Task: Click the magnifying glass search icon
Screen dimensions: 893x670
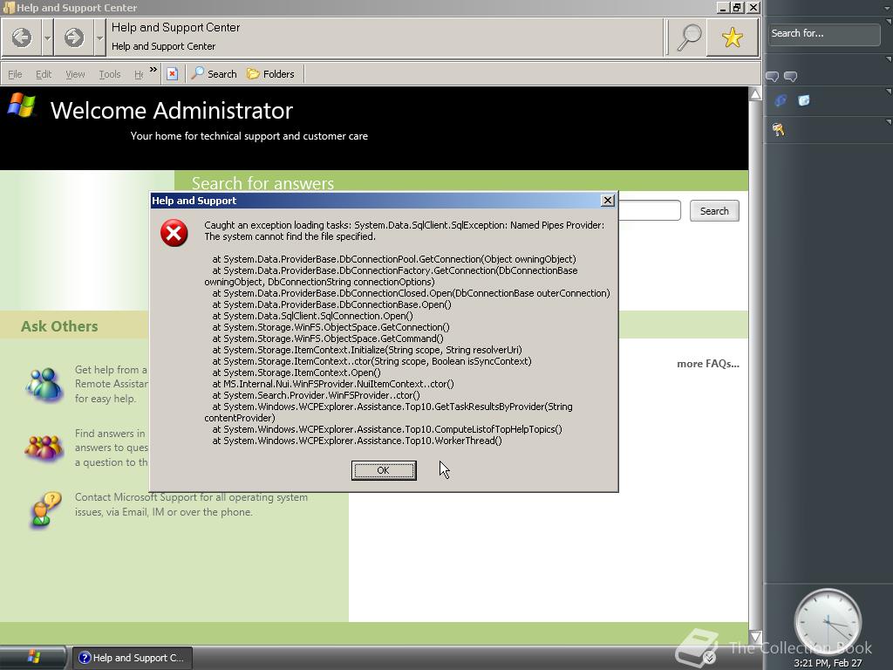Action: (x=689, y=38)
